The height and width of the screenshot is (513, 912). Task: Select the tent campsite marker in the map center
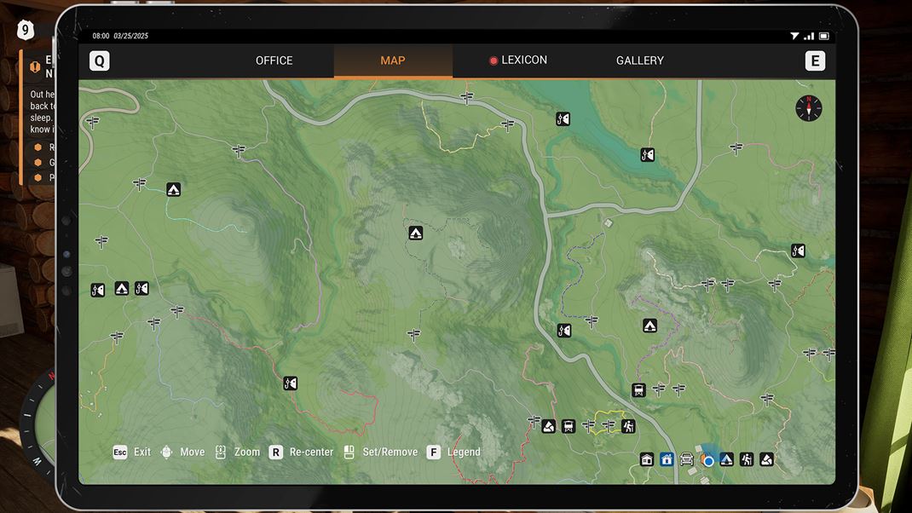(415, 232)
